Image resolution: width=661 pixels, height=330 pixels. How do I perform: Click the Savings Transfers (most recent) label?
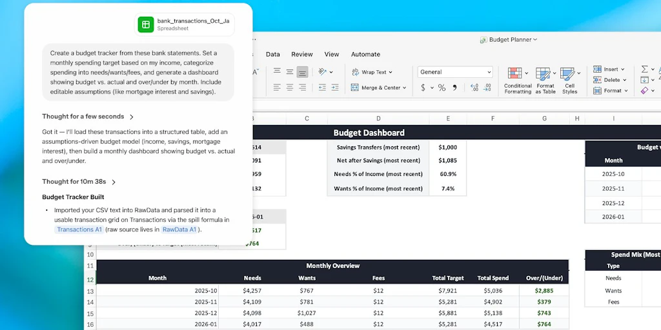pos(378,148)
